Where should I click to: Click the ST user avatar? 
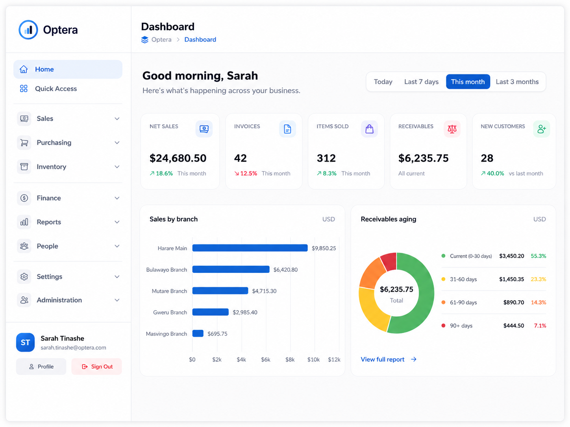[25, 342]
